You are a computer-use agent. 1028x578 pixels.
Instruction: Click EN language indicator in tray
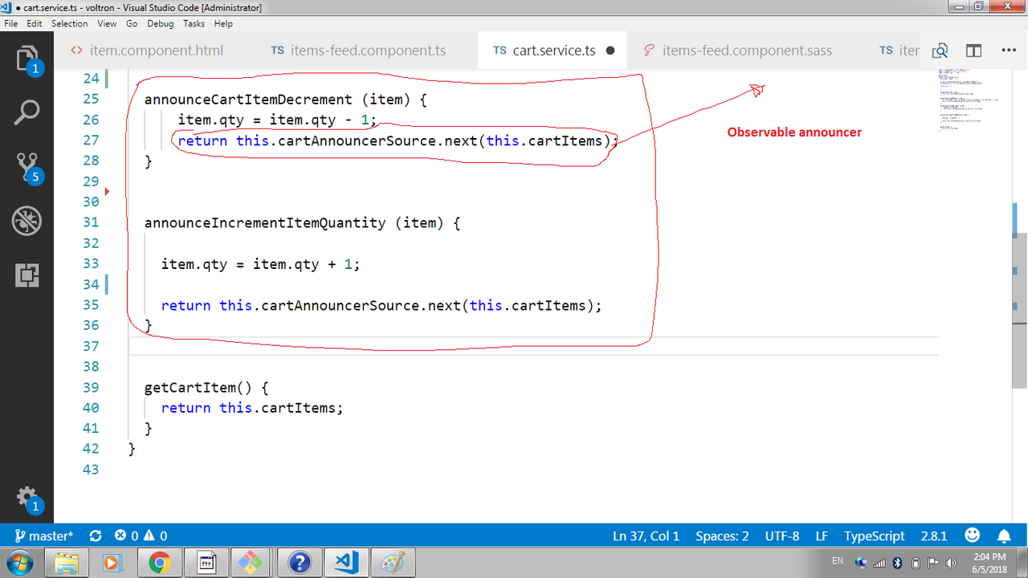[x=838, y=560]
